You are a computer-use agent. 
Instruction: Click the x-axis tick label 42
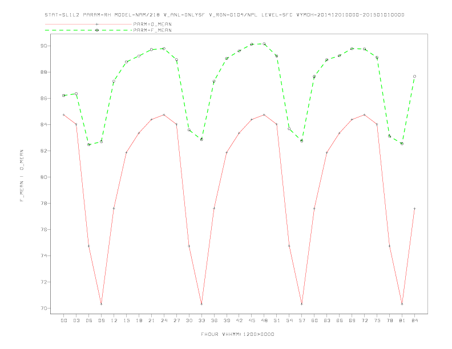click(239, 320)
